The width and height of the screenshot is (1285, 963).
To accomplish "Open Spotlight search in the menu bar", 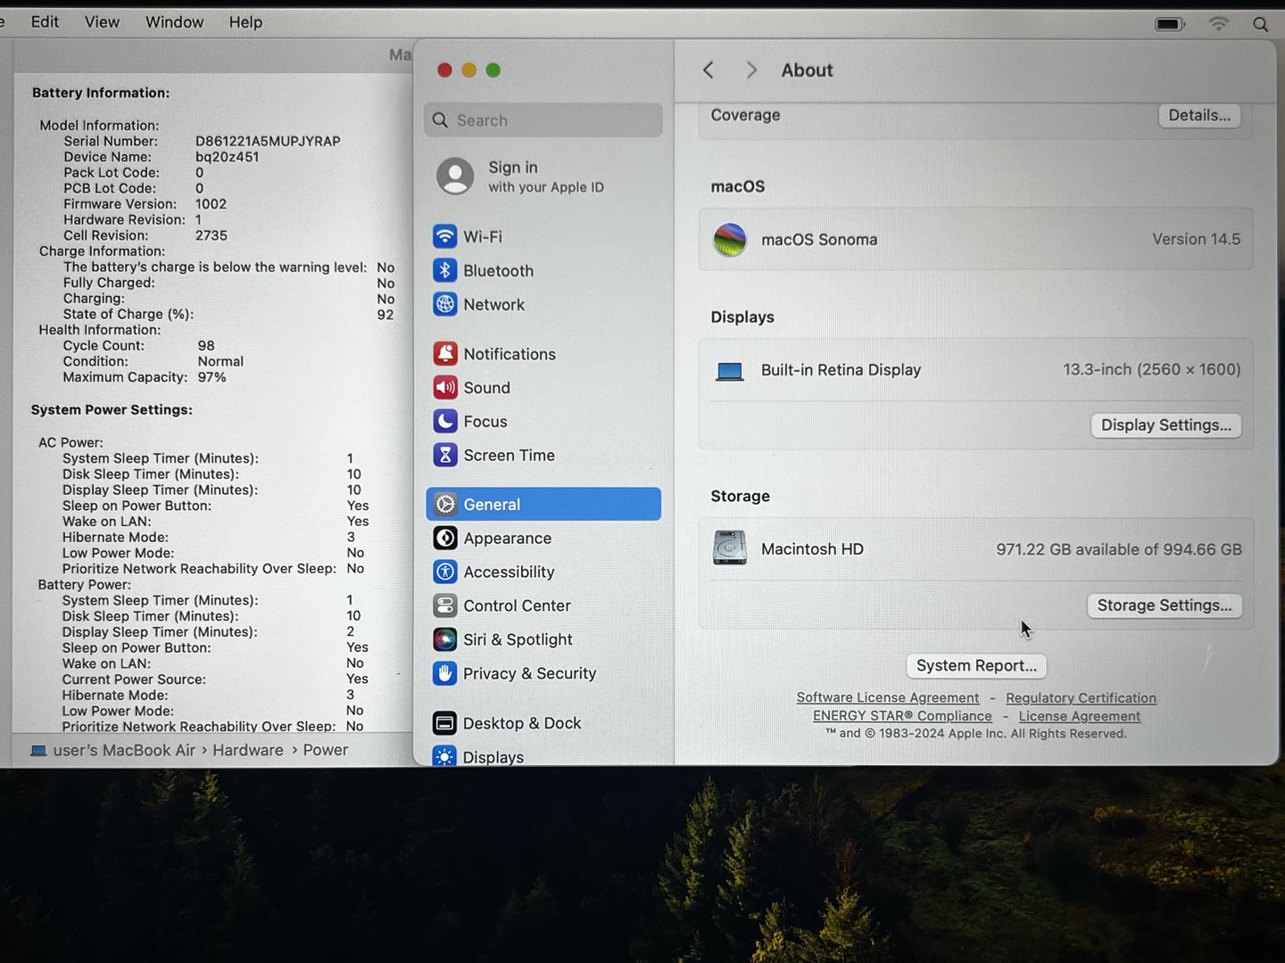I will [x=1260, y=24].
